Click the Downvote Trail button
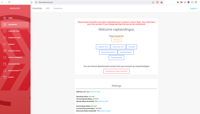 (x=118, y=47)
